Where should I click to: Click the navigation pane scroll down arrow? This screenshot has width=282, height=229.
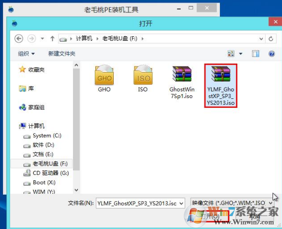(x=76, y=190)
